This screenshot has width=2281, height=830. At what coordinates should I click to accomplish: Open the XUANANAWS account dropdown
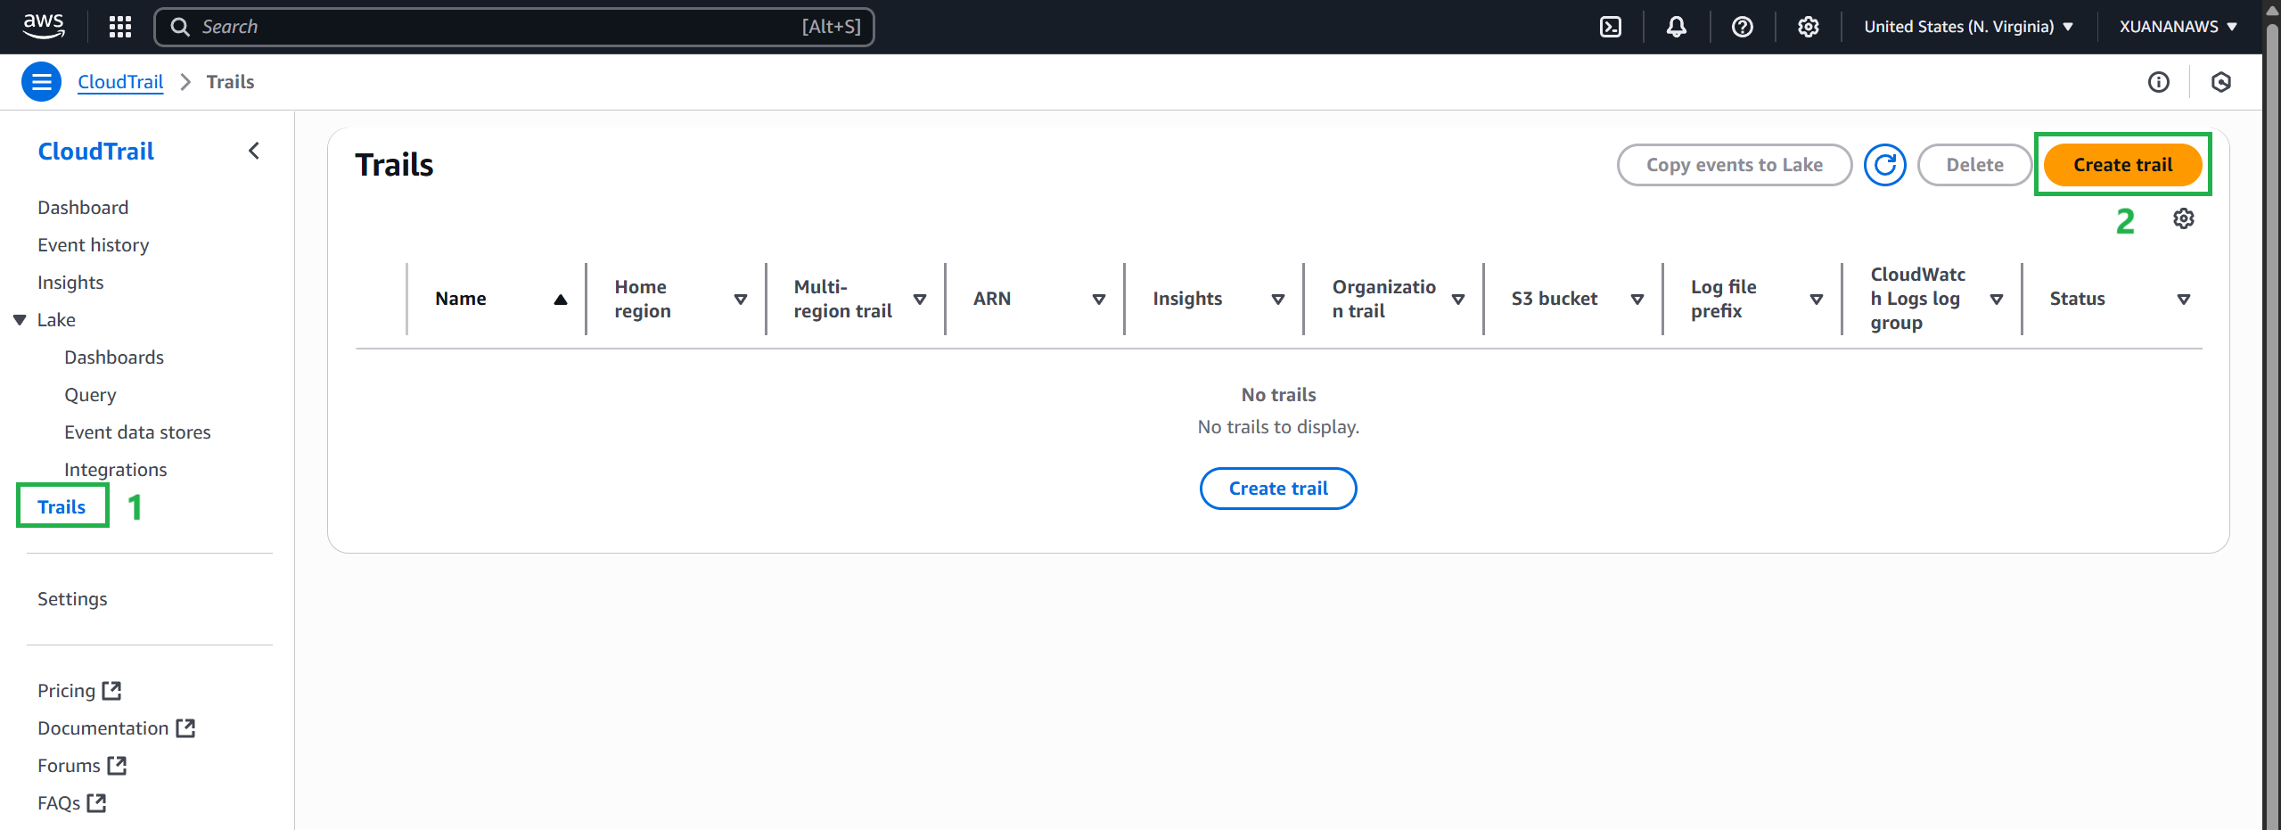pos(2178,27)
